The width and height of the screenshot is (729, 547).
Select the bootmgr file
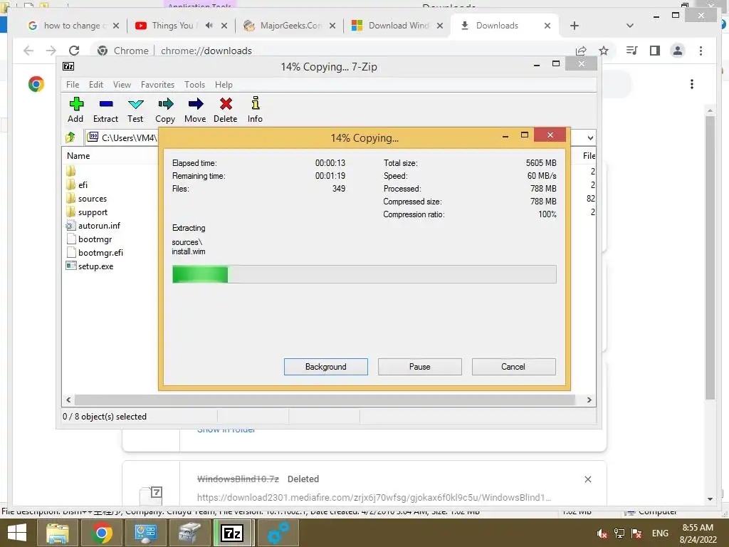click(x=95, y=239)
